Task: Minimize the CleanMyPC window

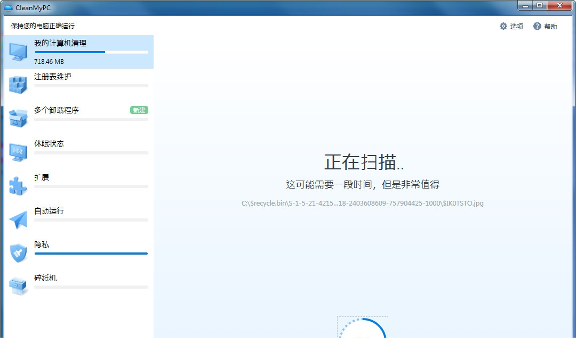Action: (525, 5)
